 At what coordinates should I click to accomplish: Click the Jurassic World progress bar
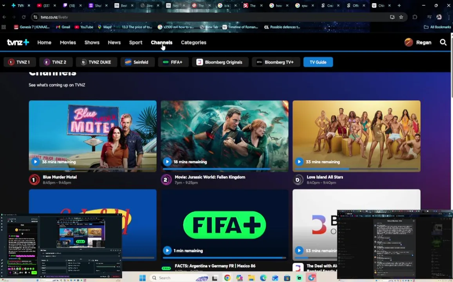point(224,169)
